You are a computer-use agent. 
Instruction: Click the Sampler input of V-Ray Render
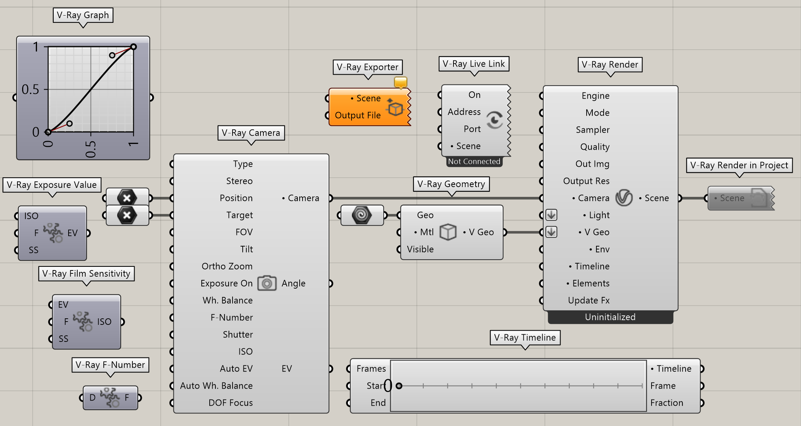pyautogui.click(x=593, y=130)
